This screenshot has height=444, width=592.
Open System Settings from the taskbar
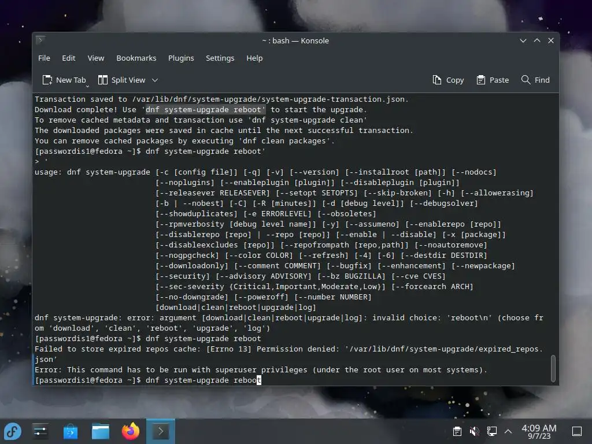40,431
